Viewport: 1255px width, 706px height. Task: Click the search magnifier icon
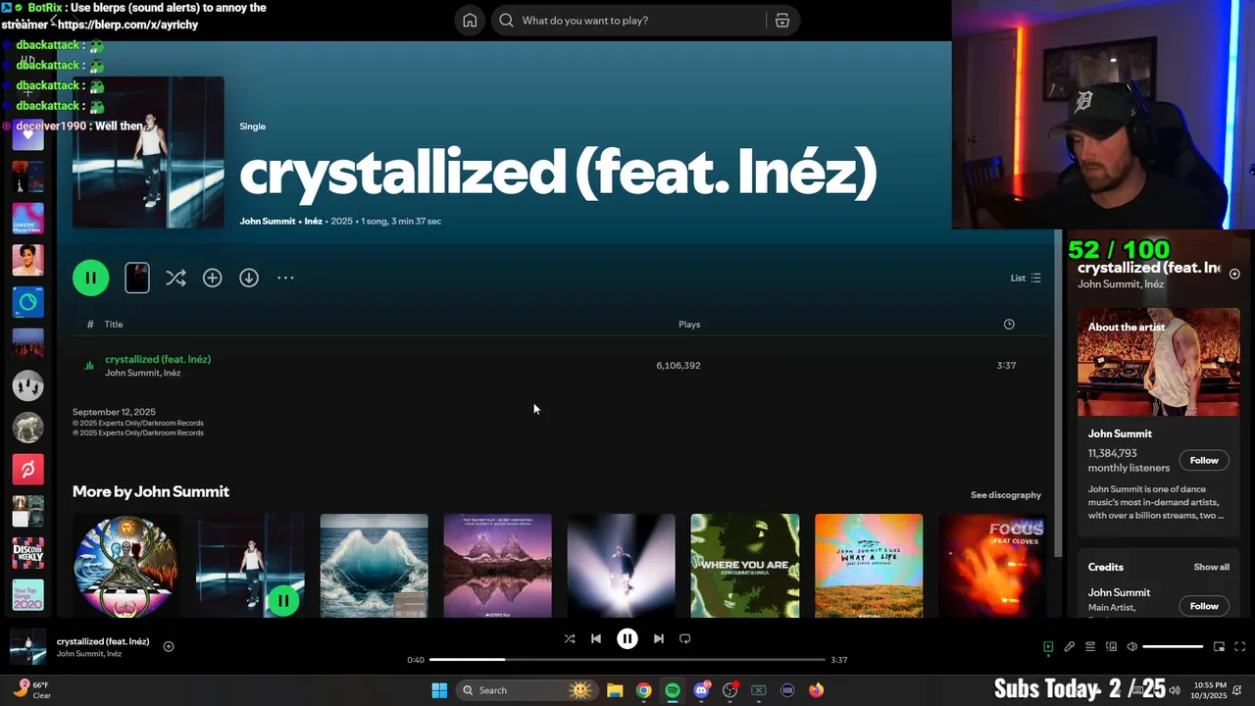coord(507,21)
